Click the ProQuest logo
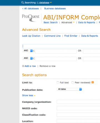 pos(31,18)
